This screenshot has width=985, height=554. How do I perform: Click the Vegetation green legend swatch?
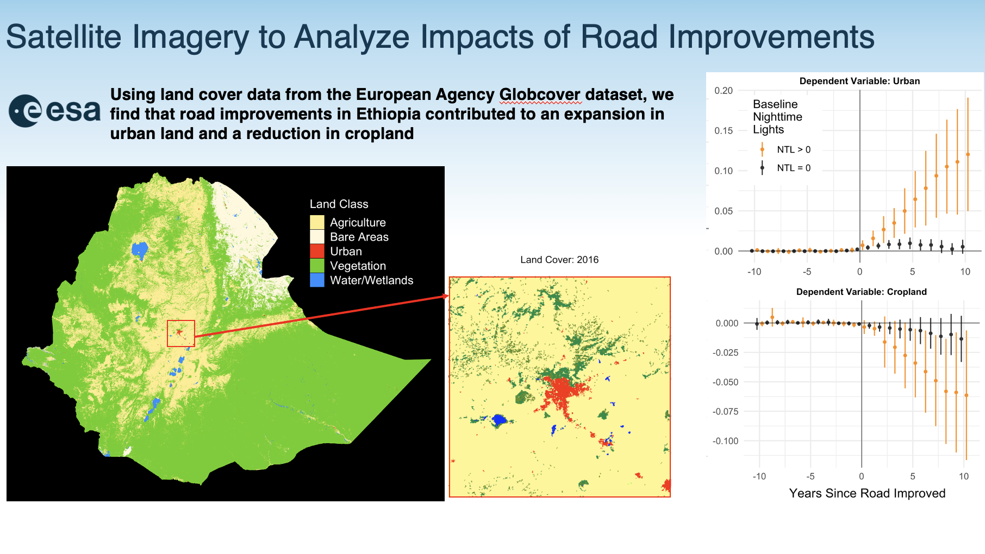pyautogui.click(x=317, y=266)
